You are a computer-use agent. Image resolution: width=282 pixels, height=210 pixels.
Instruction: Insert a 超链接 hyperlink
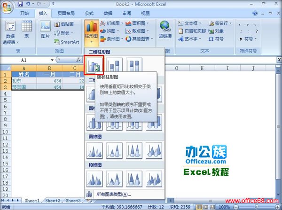[165, 30]
